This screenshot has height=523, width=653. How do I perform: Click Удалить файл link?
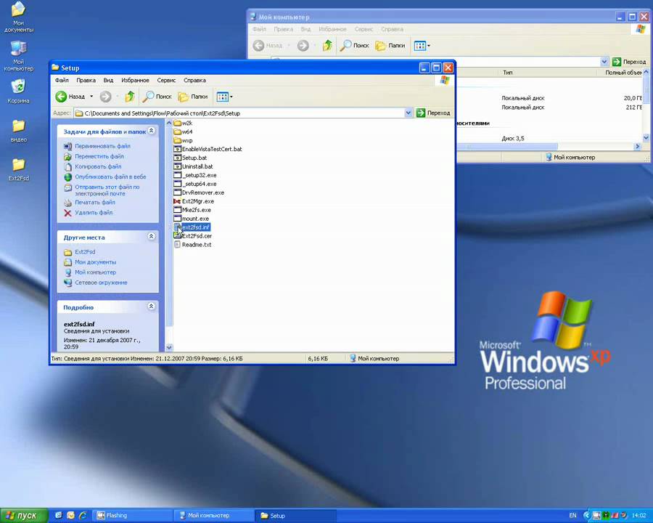(x=94, y=212)
